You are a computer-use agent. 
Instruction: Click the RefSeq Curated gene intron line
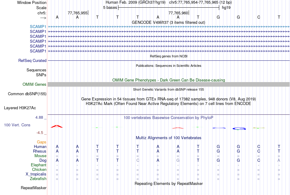[x=169, y=60]
